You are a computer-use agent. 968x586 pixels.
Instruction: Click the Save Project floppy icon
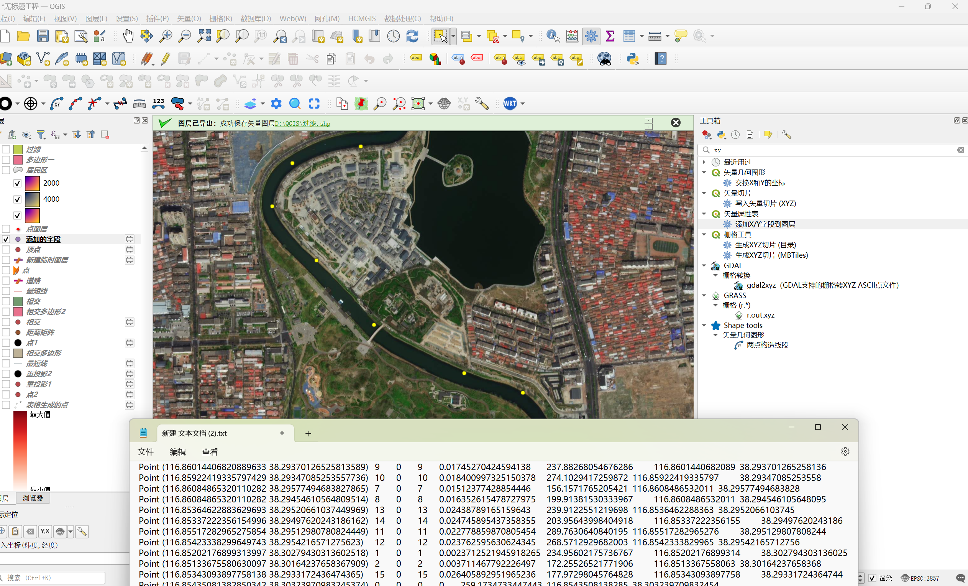point(43,36)
